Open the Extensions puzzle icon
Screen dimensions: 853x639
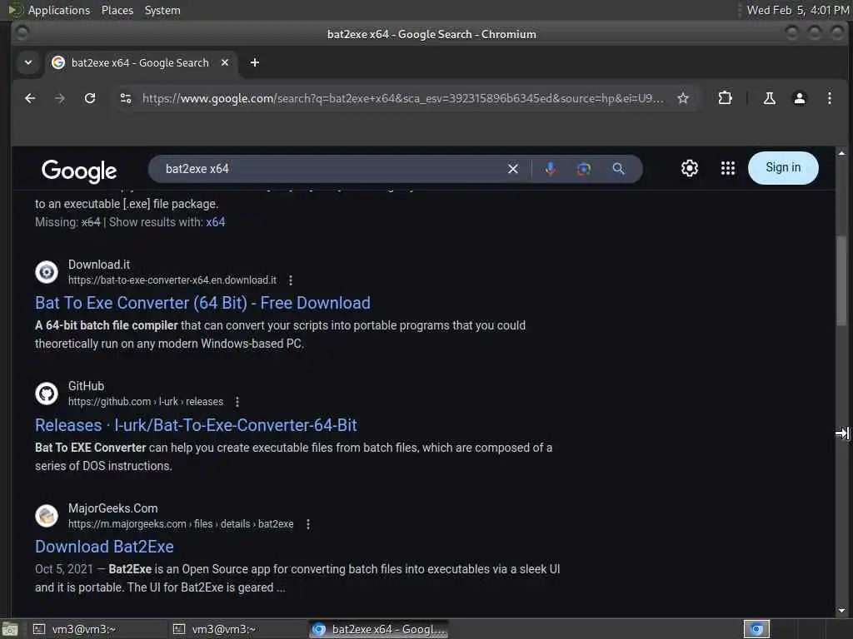725,98
